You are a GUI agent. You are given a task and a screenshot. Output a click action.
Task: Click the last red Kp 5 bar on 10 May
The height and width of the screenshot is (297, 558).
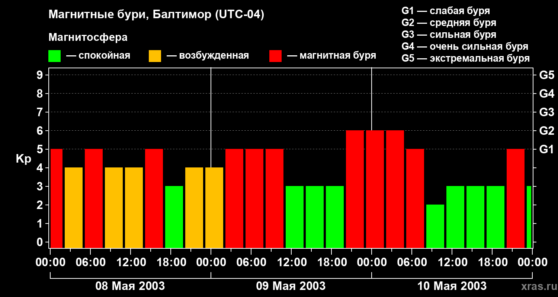[x=516, y=199]
